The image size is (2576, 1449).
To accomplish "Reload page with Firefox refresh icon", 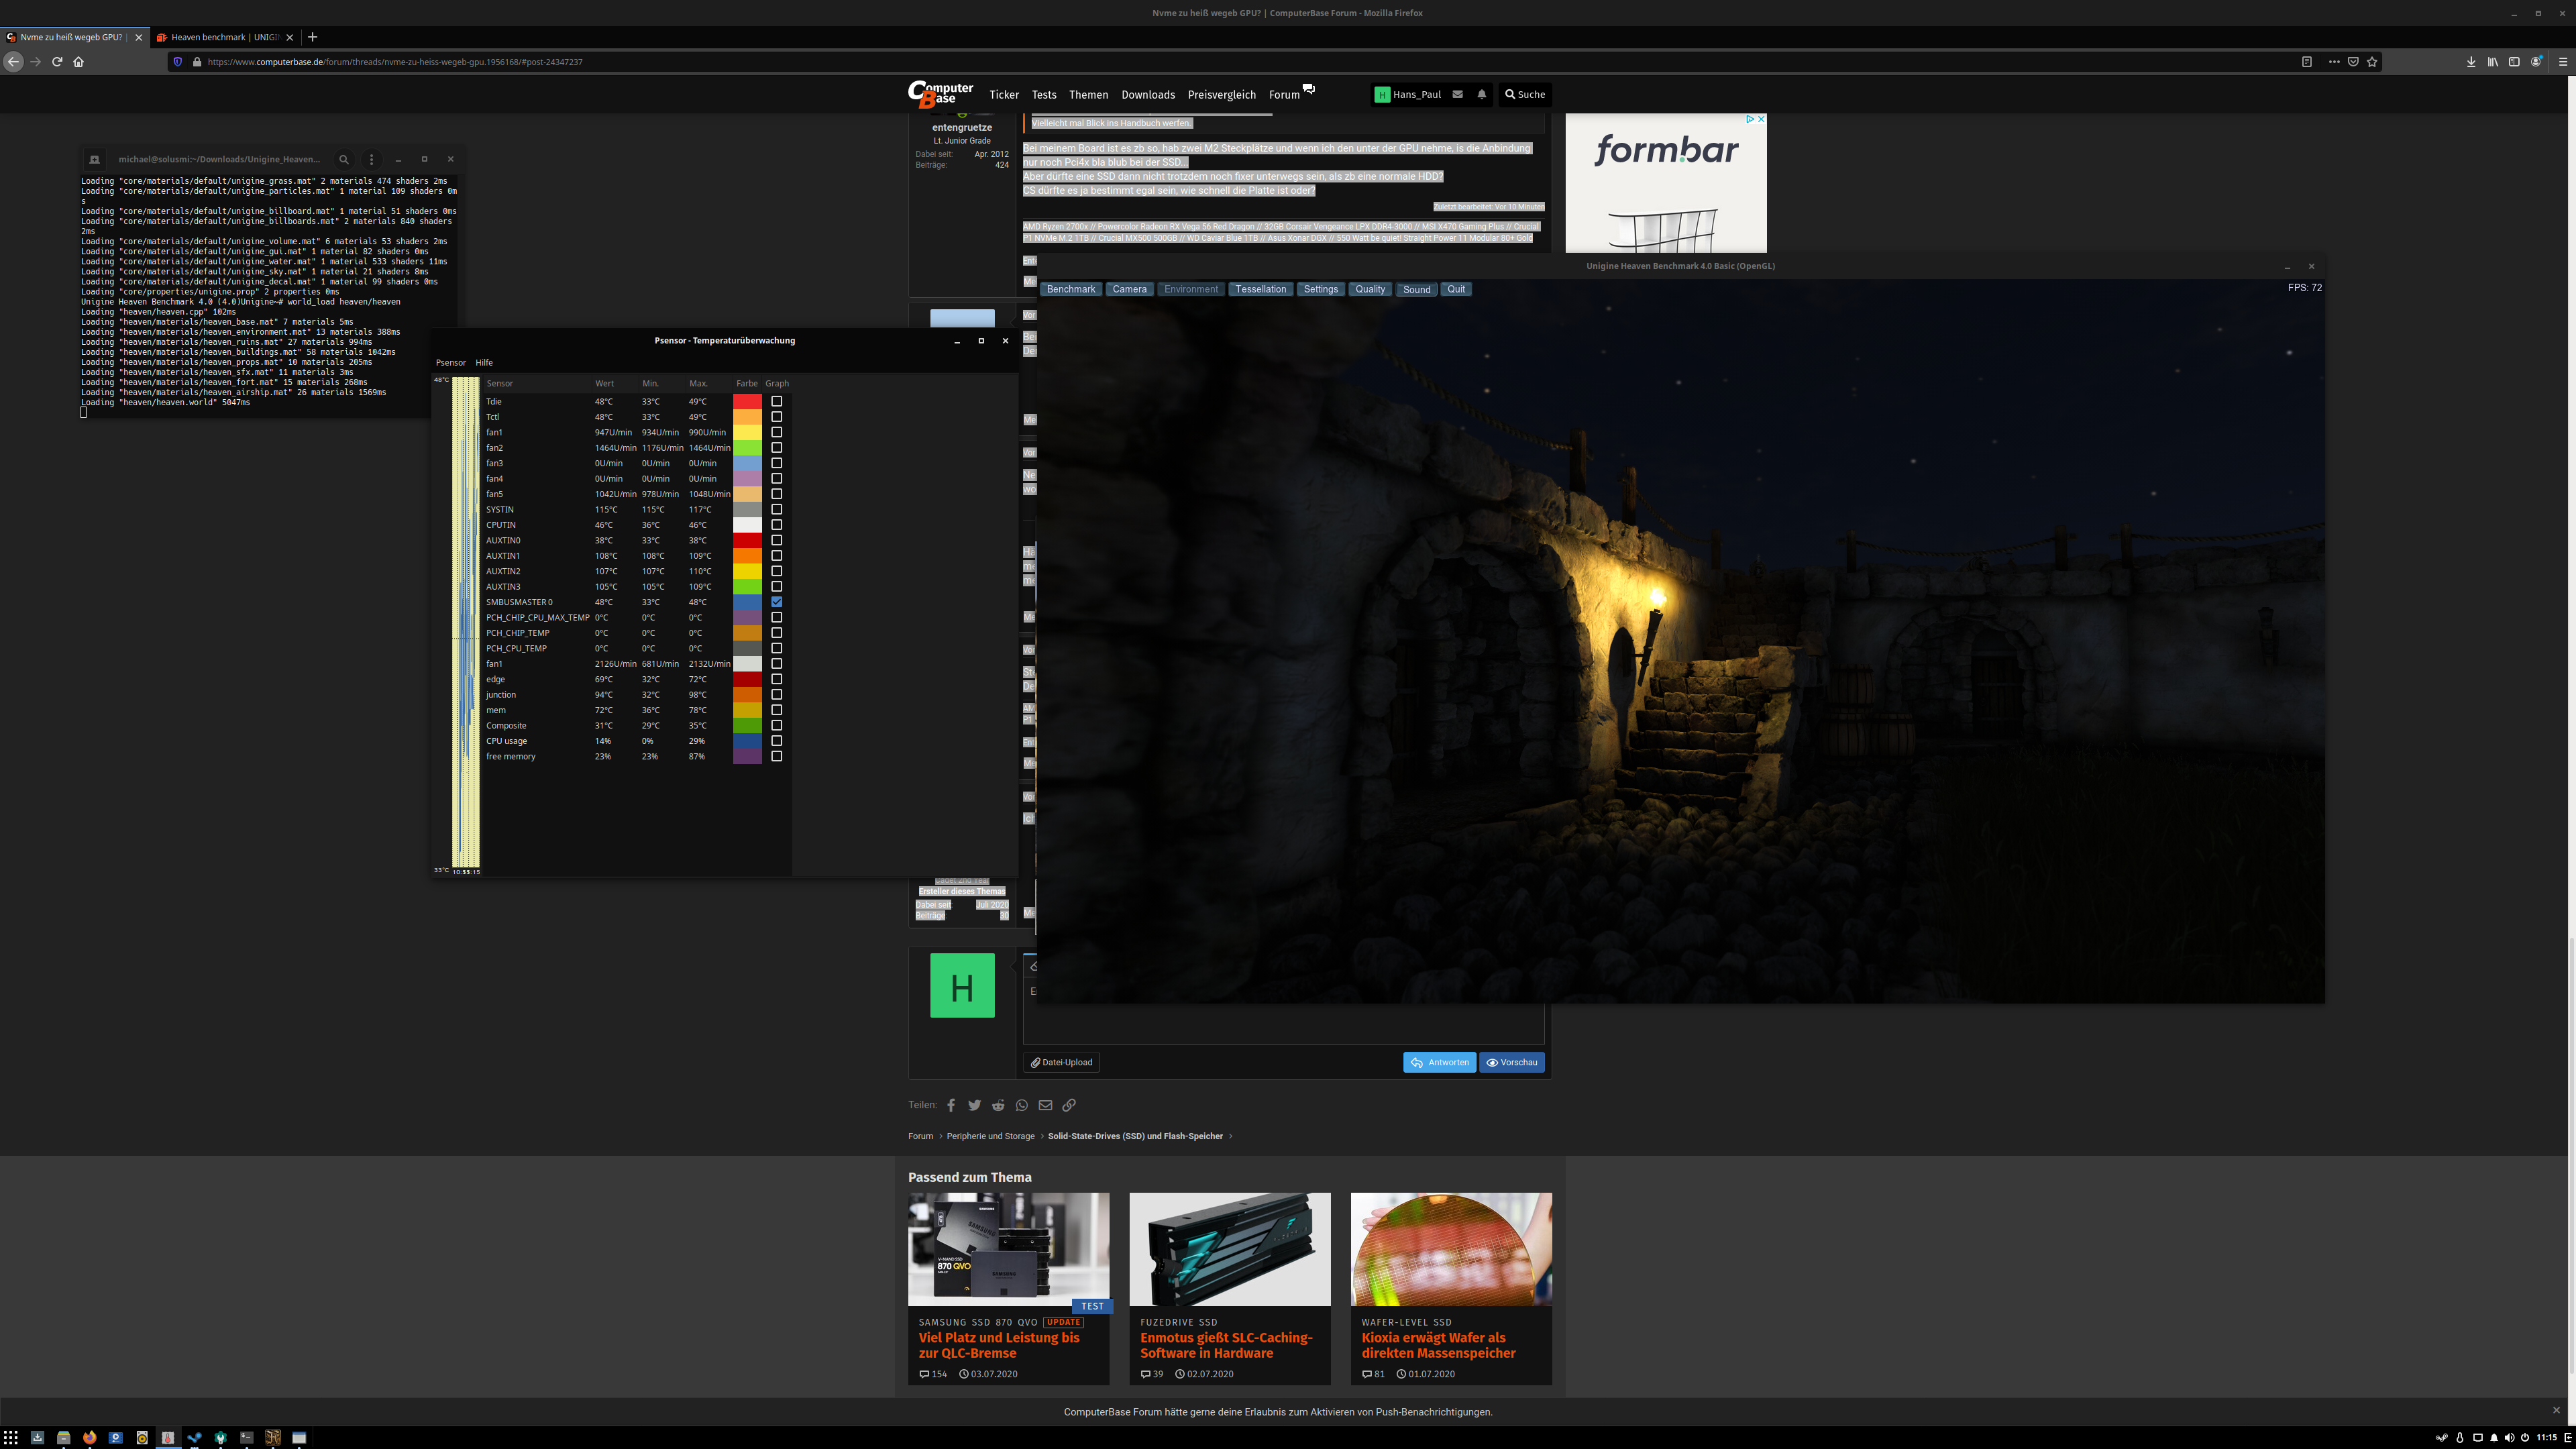I will click(x=57, y=62).
